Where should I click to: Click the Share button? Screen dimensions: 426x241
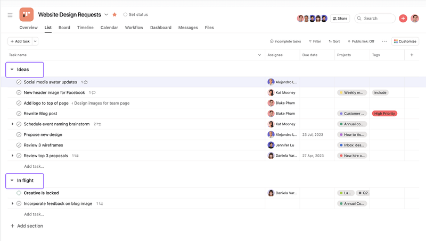[340, 19]
